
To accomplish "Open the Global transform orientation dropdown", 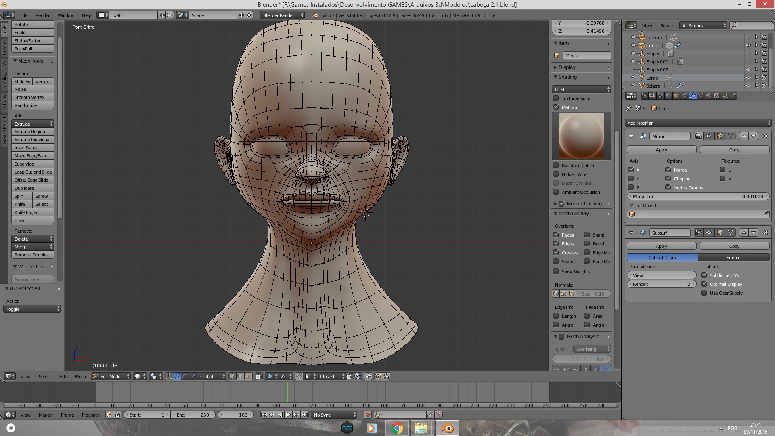I will pyautogui.click(x=212, y=376).
